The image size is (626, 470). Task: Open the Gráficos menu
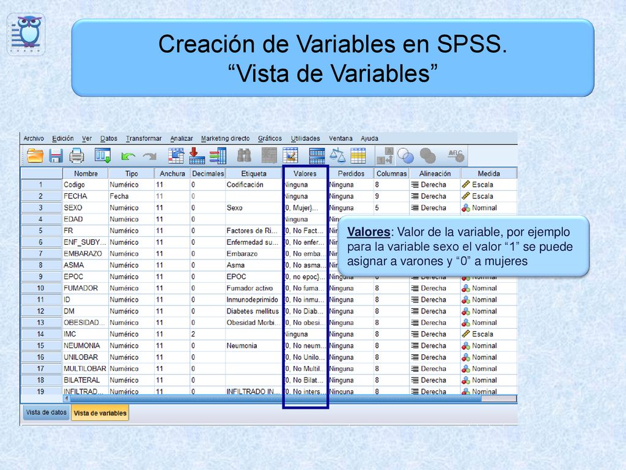pos(270,138)
